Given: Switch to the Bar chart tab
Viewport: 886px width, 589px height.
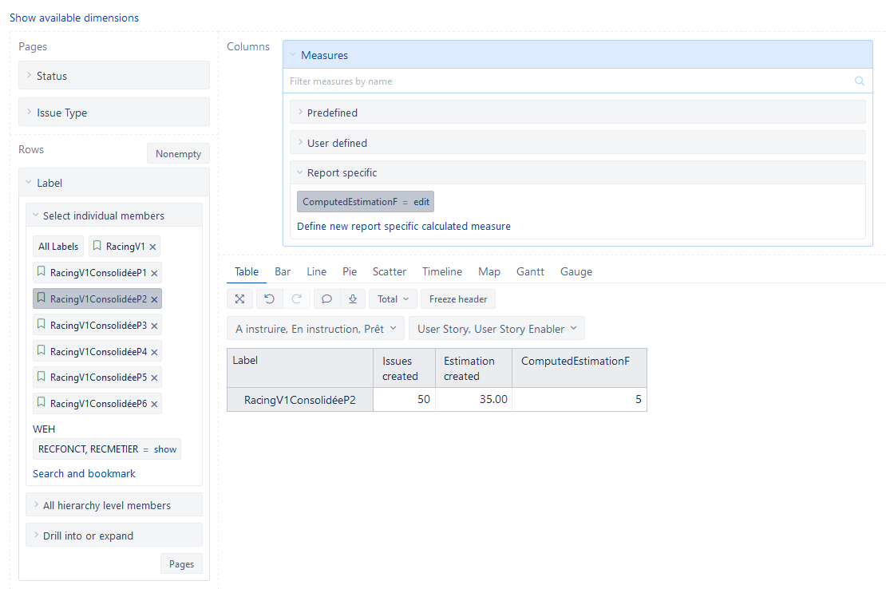Looking at the screenshot, I should point(283,271).
